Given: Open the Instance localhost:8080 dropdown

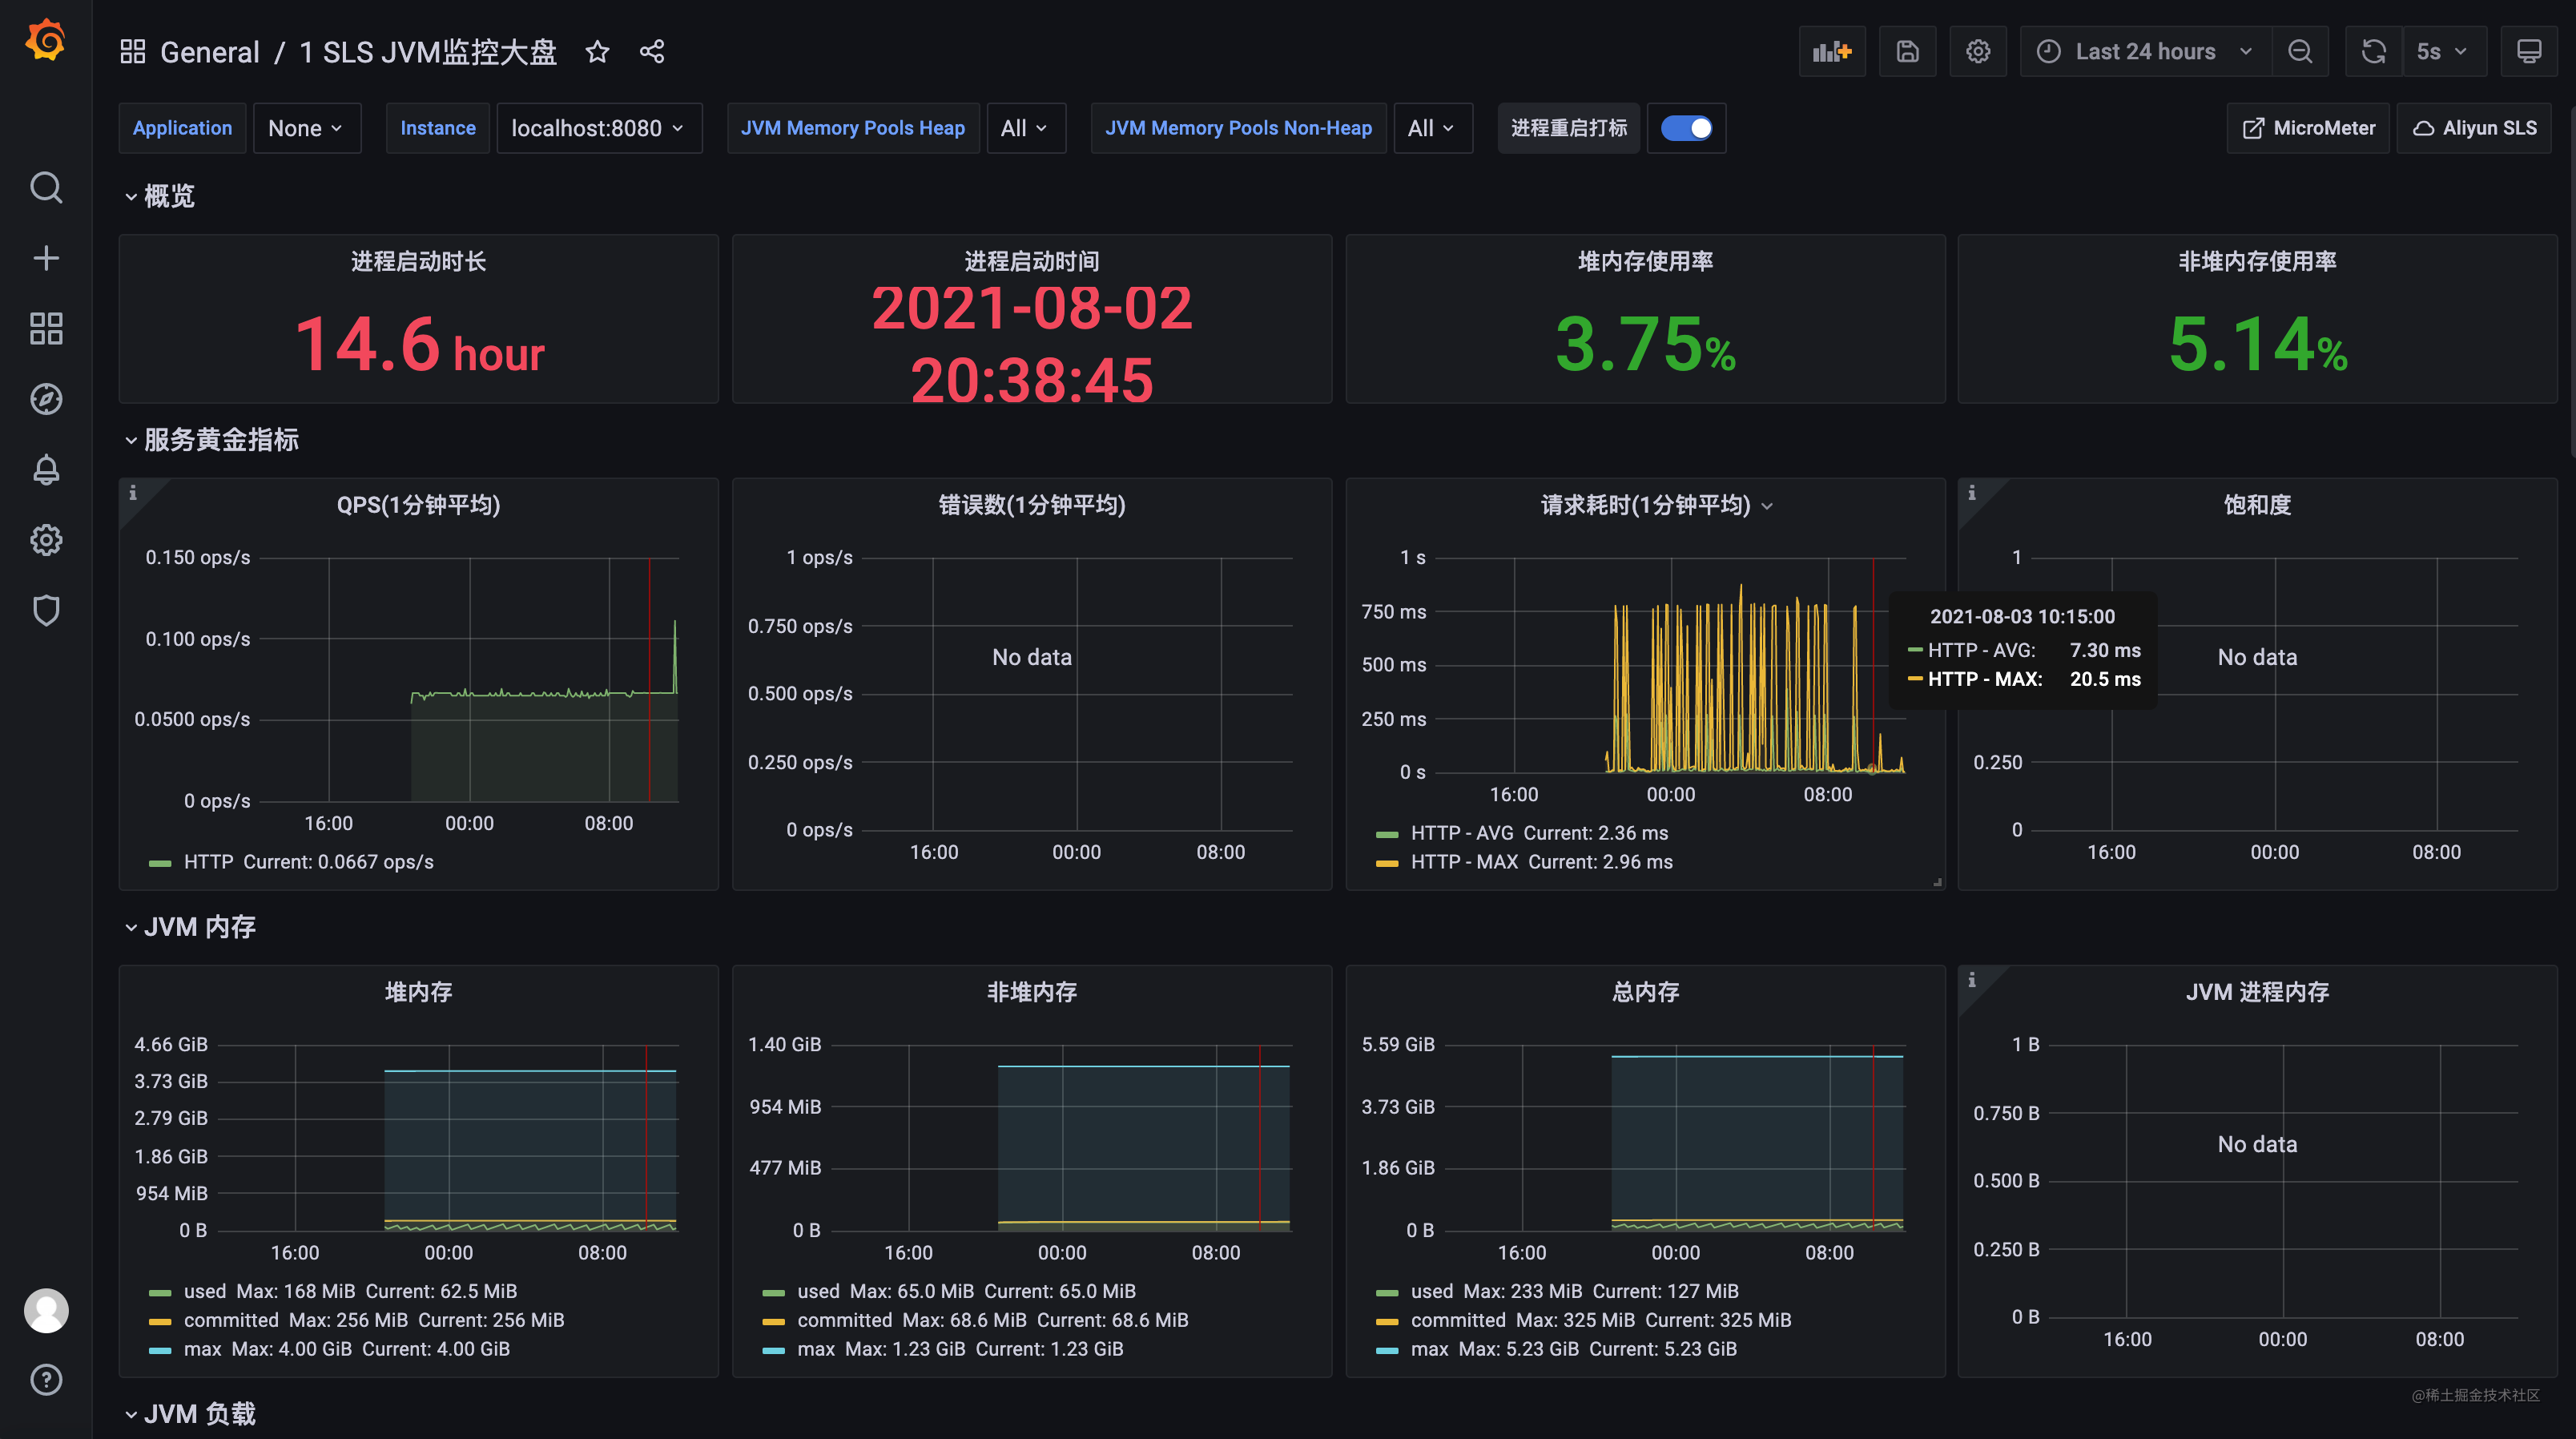Looking at the screenshot, I should point(597,128).
